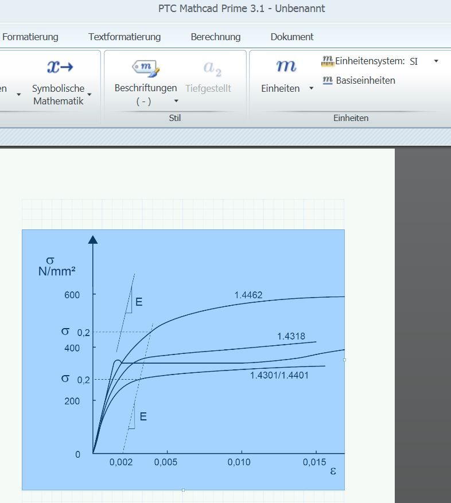Open the Textformatierung ribbon tab
Screen dimensions: 451x503
pos(125,37)
